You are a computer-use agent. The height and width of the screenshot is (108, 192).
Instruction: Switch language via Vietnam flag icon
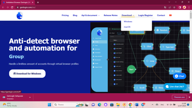point(170,15)
